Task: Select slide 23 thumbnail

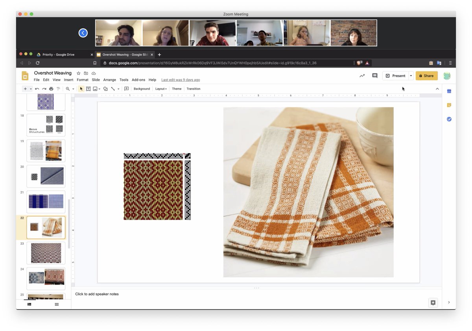Action: point(46,253)
